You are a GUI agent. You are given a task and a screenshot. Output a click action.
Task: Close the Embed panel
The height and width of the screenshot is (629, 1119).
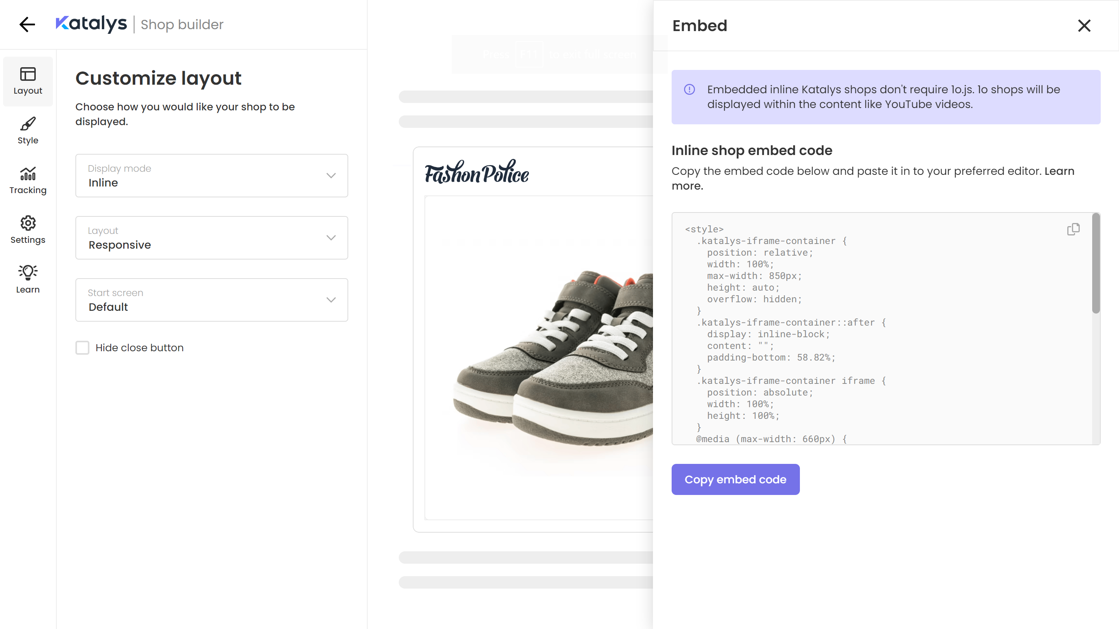tap(1084, 26)
